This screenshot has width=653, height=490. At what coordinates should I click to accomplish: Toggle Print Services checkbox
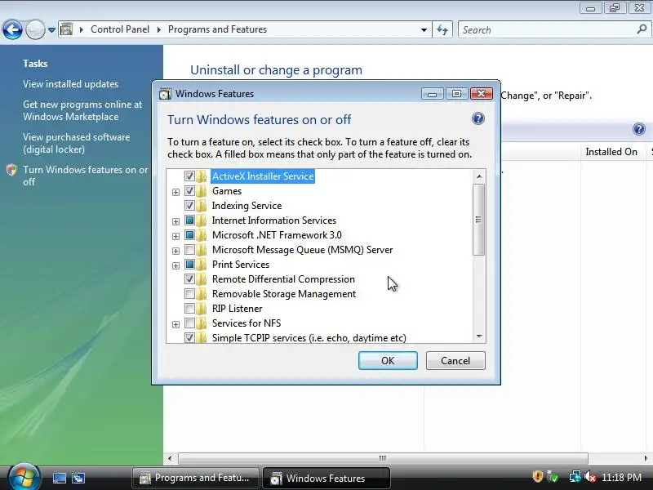pos(189,264)
